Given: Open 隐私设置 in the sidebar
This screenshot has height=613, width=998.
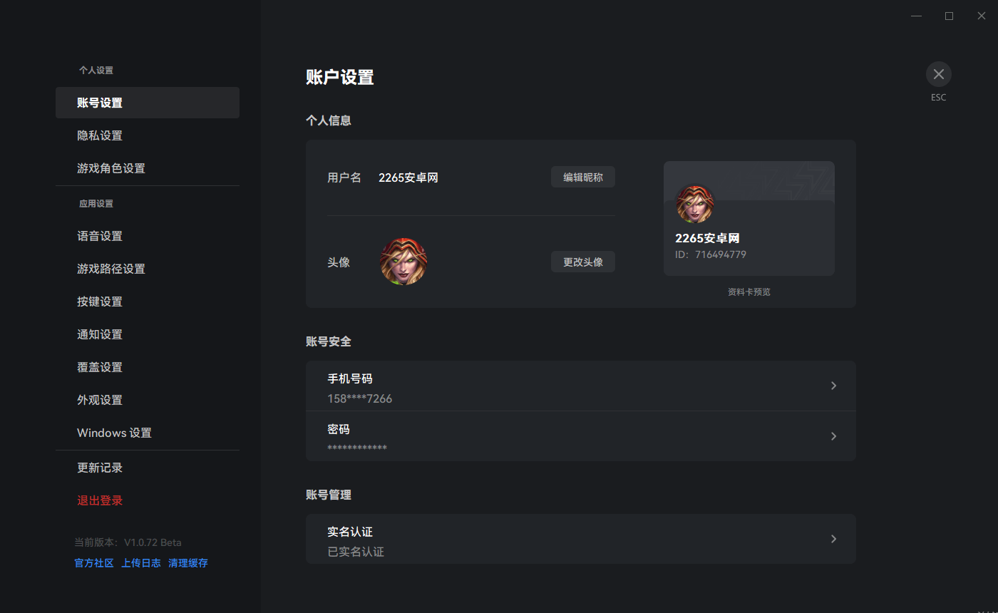Looking at the screenshot, I should [100, 135].
